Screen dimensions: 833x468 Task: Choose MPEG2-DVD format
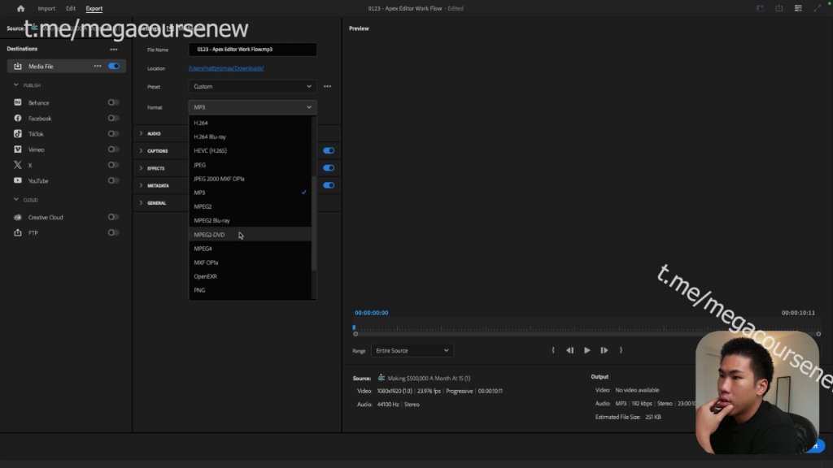point(250,235)
